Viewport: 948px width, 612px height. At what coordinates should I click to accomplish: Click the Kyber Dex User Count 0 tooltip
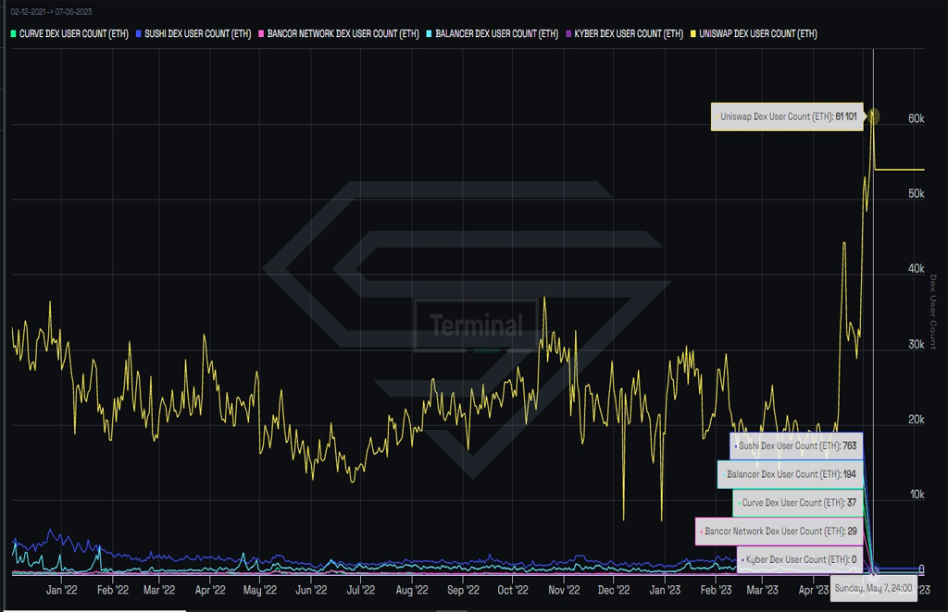pyautogui.click(x=800, y=559)
